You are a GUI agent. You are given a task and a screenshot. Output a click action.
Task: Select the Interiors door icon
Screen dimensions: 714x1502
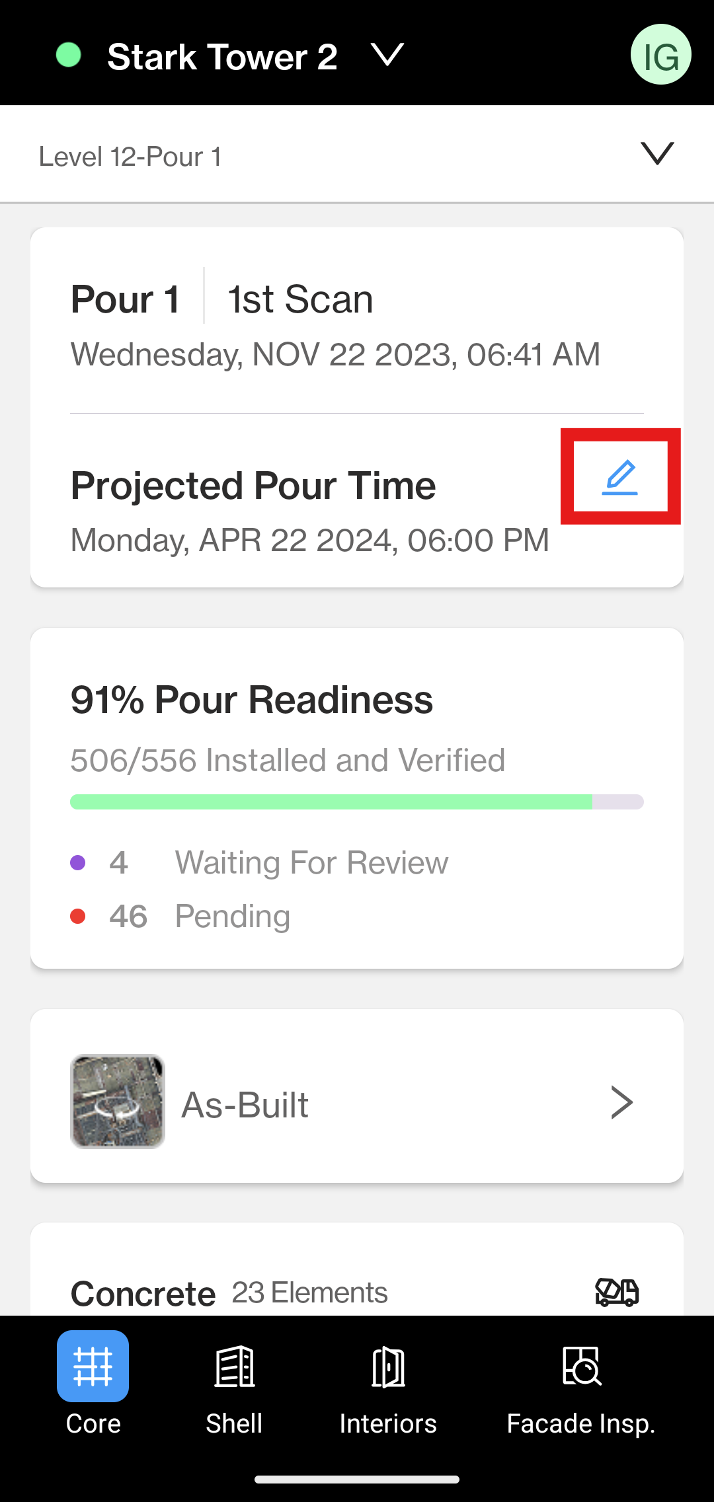point(388,1367)
